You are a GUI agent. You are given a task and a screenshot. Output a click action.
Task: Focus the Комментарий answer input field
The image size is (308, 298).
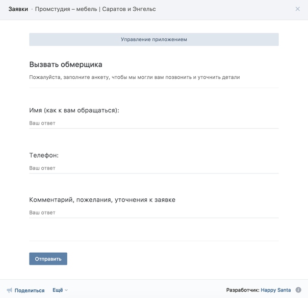point(154,213)
